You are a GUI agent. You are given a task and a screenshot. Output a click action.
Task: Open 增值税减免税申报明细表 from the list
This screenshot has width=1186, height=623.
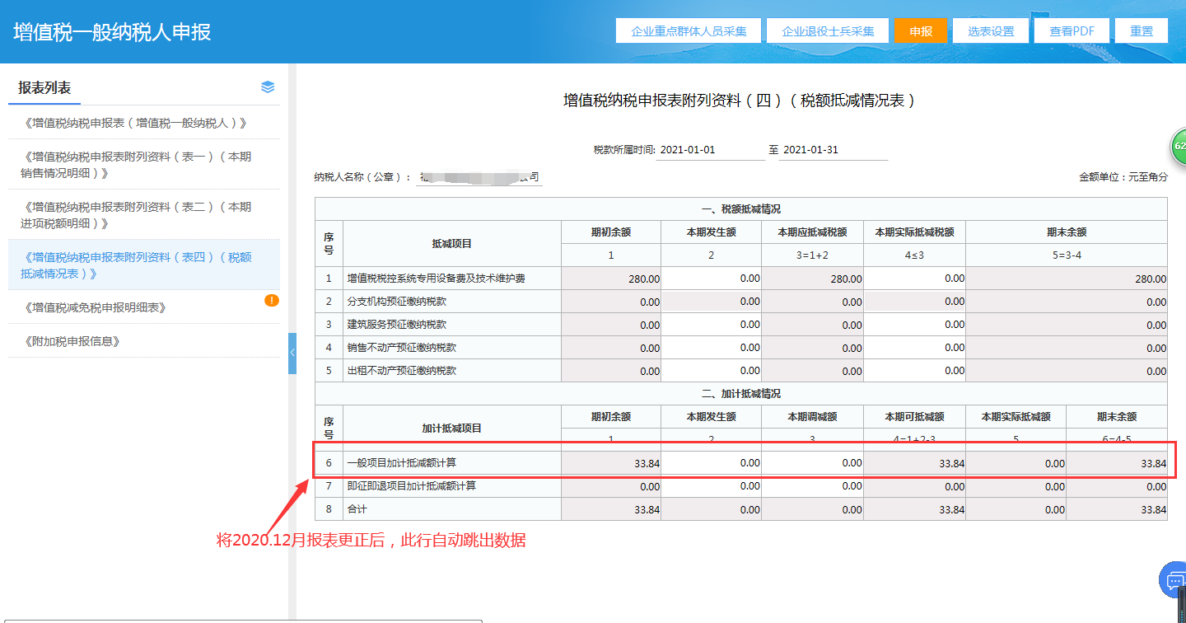click(x=96, y=307)
